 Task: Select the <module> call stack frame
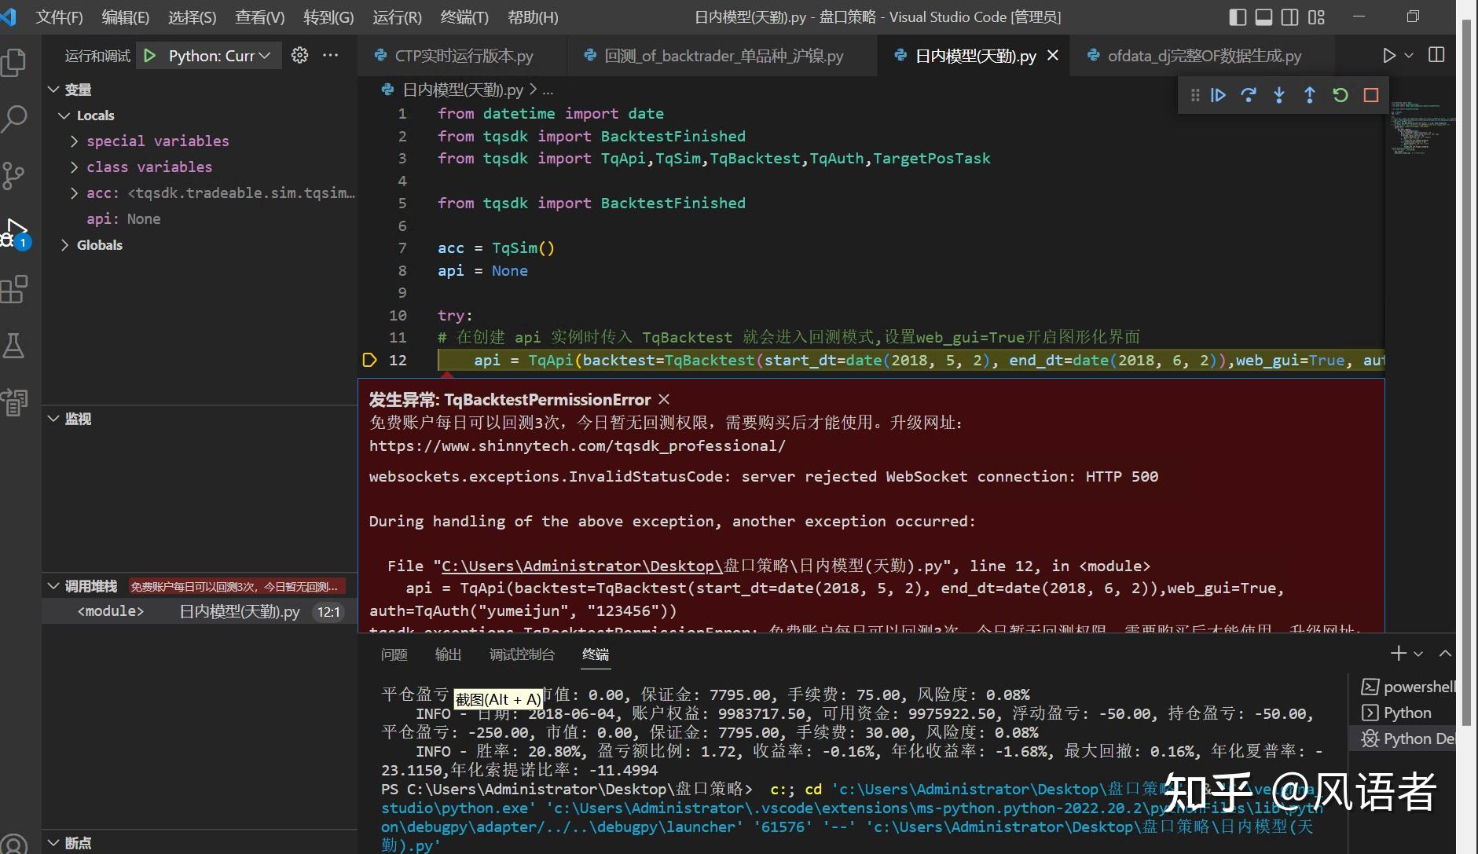pyautogui.click(x=200, y=611)
